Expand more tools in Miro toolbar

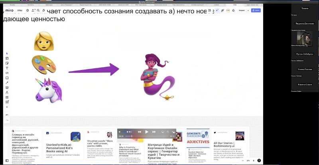[x=7, y=107]
